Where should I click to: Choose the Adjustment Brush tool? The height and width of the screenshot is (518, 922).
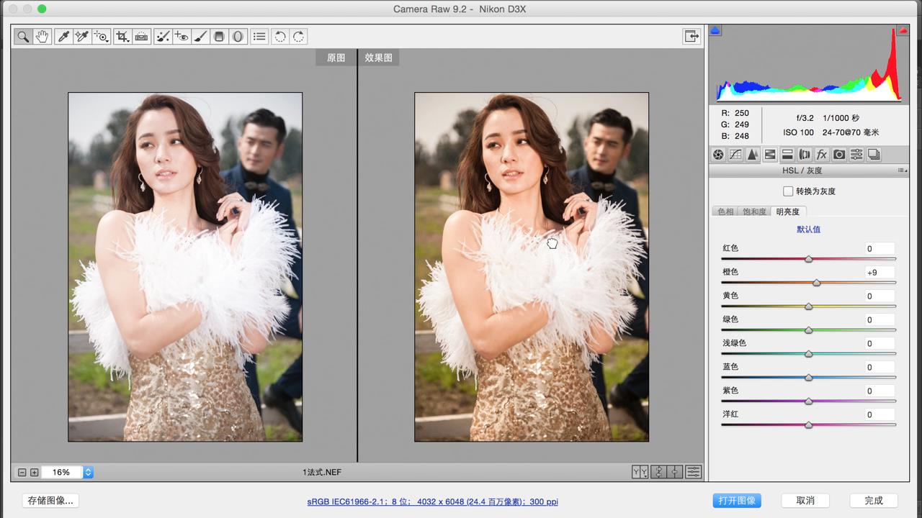pos(200,37)
